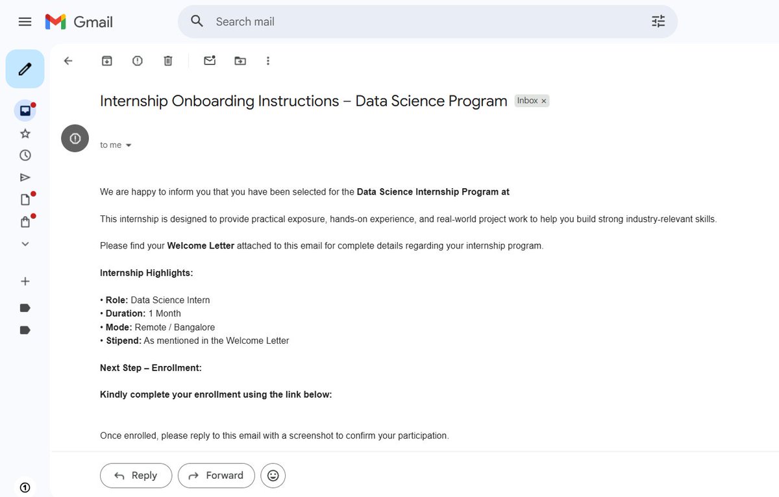The image size is (779, 497).
Task: Delete this email with trash icon
Action: coord(167,60)
